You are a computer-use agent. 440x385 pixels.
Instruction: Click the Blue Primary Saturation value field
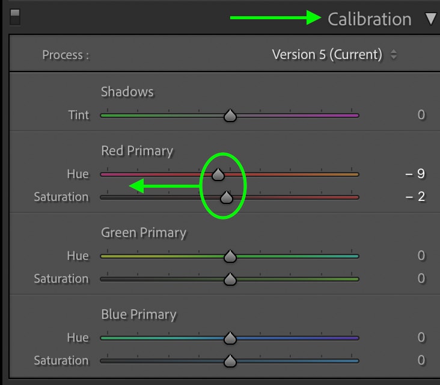pyautogui.click(x=421, y=360)
